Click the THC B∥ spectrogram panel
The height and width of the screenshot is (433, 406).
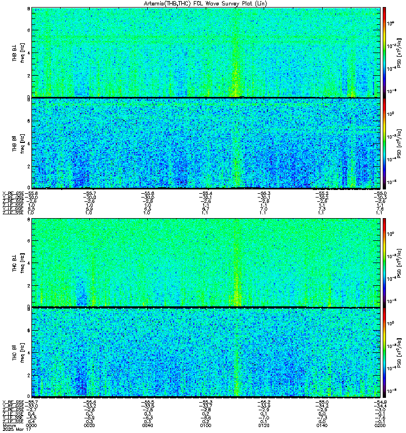tap(206, 352)
